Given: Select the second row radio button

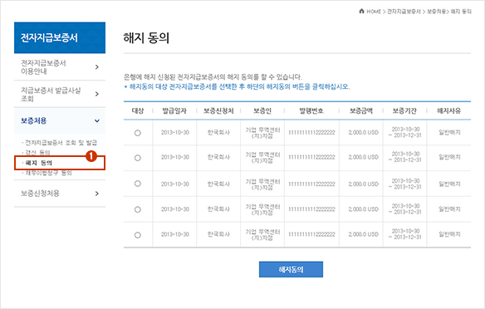Looking at the screenshot, I should point(138,158).
